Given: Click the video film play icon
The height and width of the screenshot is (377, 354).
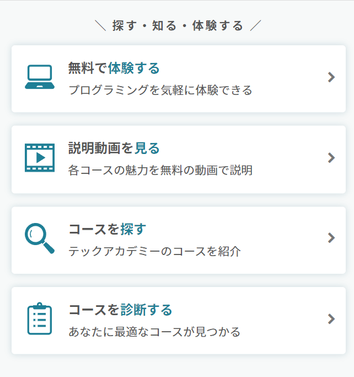Looking at the screenshot, I should 40,158.
